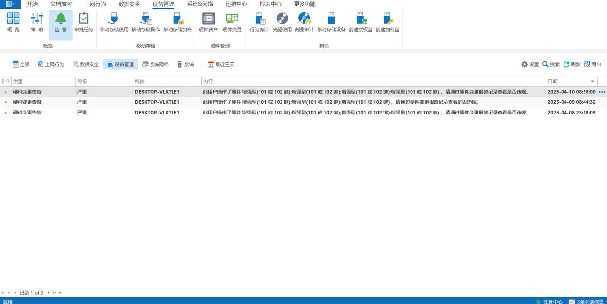Filter alerts by 系统 category

[185, 64]
